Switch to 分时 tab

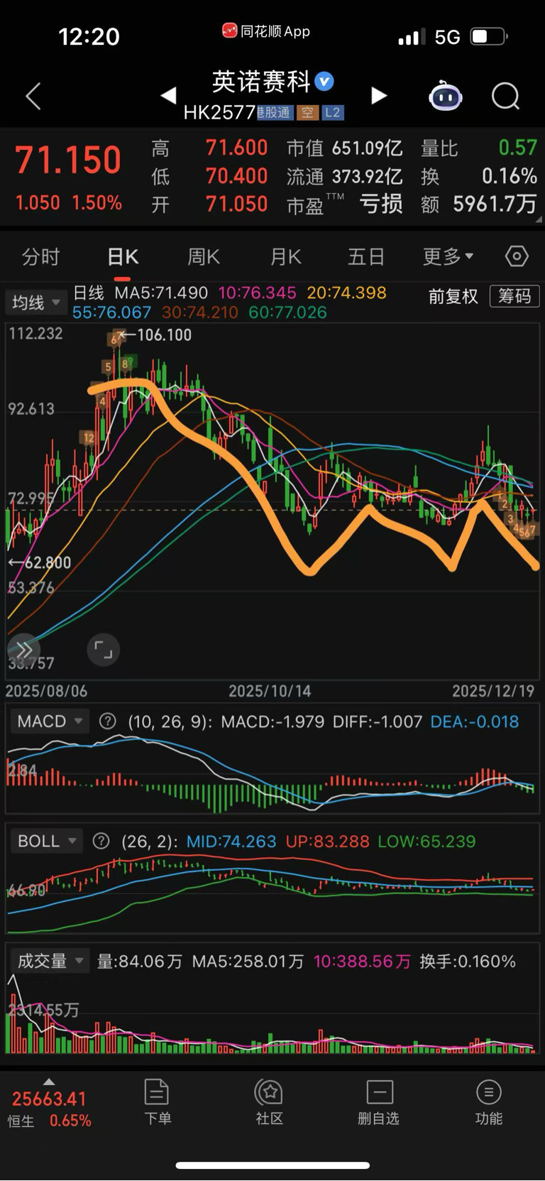click(40, 256)
